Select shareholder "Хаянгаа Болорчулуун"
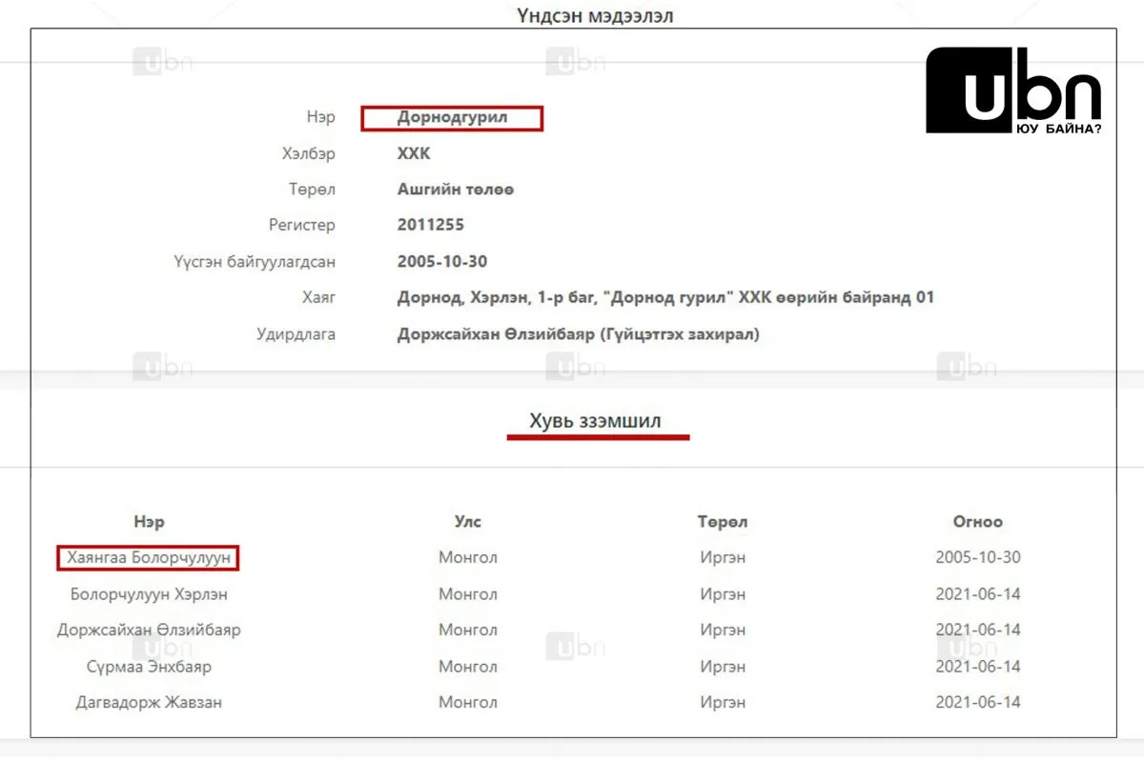This screenshot has height=762, width=1144. pyautogui.click(x=149, y=558)
